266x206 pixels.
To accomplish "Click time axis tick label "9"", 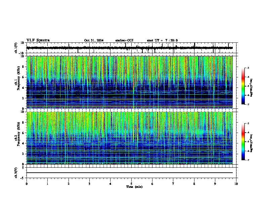I will 215,184.
